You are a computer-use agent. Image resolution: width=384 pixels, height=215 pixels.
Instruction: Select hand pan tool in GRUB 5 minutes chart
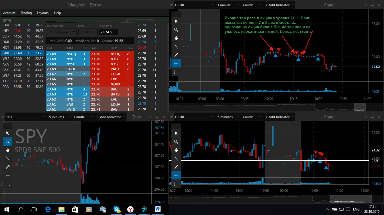pos(176,150)
